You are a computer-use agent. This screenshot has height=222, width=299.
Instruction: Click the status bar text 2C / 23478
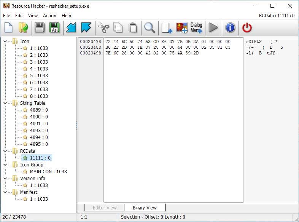click(x=14, y=217)
